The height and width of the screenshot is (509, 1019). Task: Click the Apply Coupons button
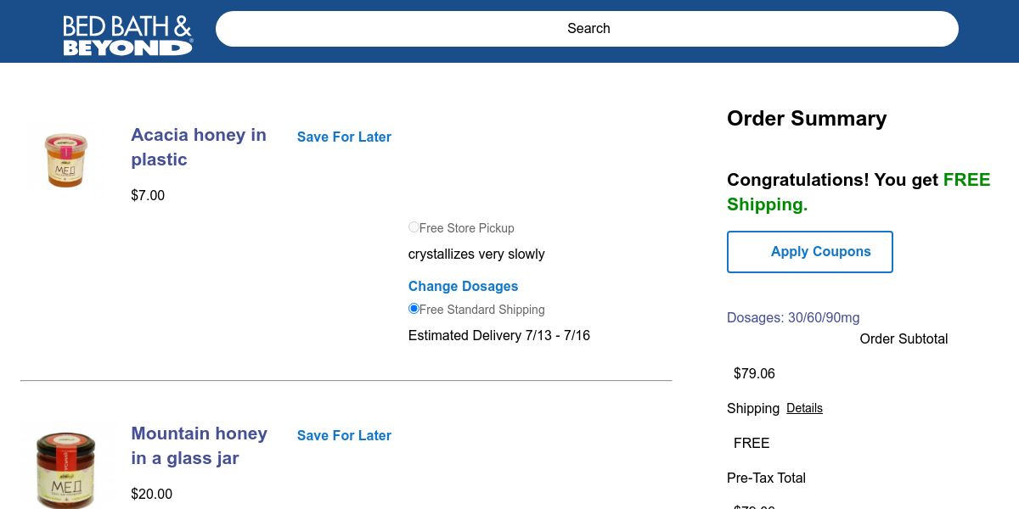[x=809, y=252]
